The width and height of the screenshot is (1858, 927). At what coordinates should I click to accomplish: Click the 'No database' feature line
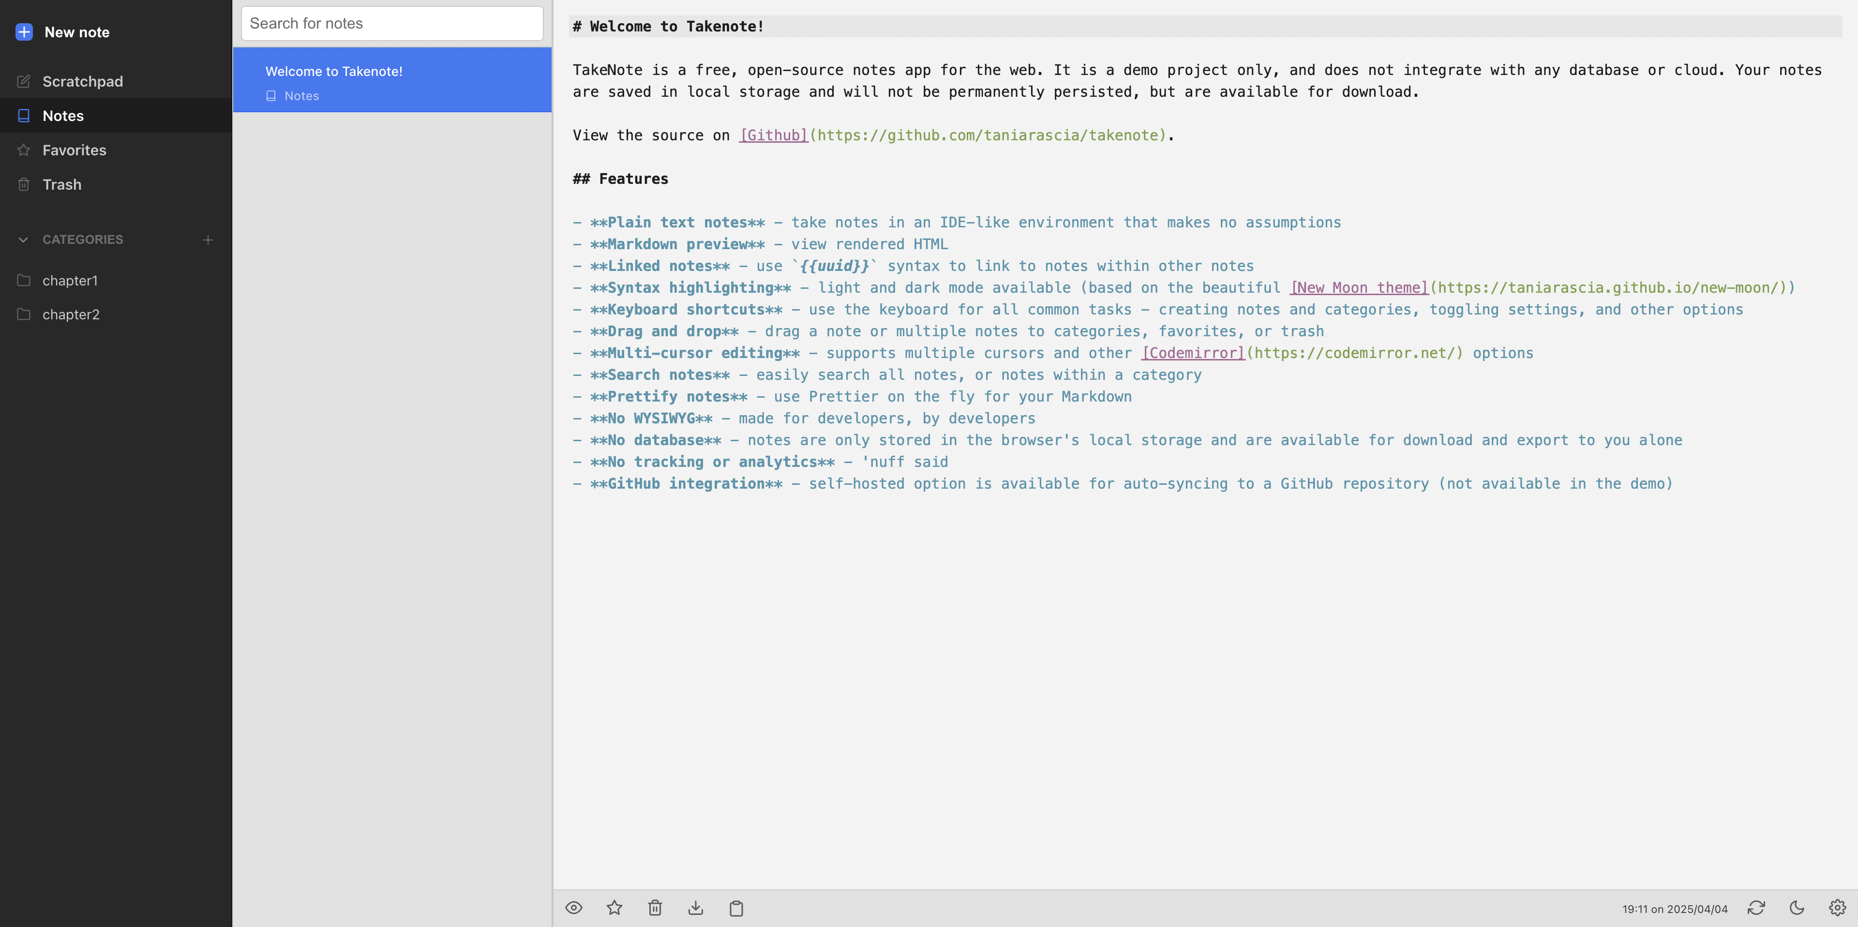(x=1127, y=440)
